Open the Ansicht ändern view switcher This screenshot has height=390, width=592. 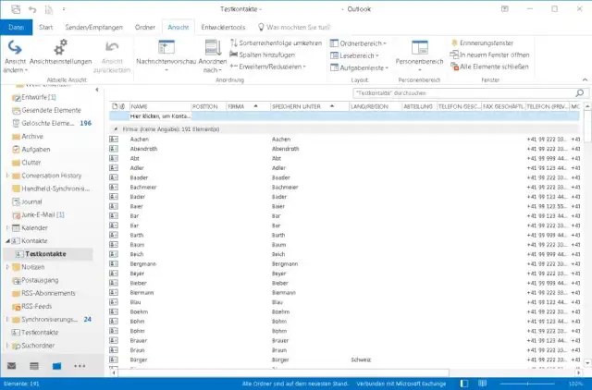pos(16,53)
